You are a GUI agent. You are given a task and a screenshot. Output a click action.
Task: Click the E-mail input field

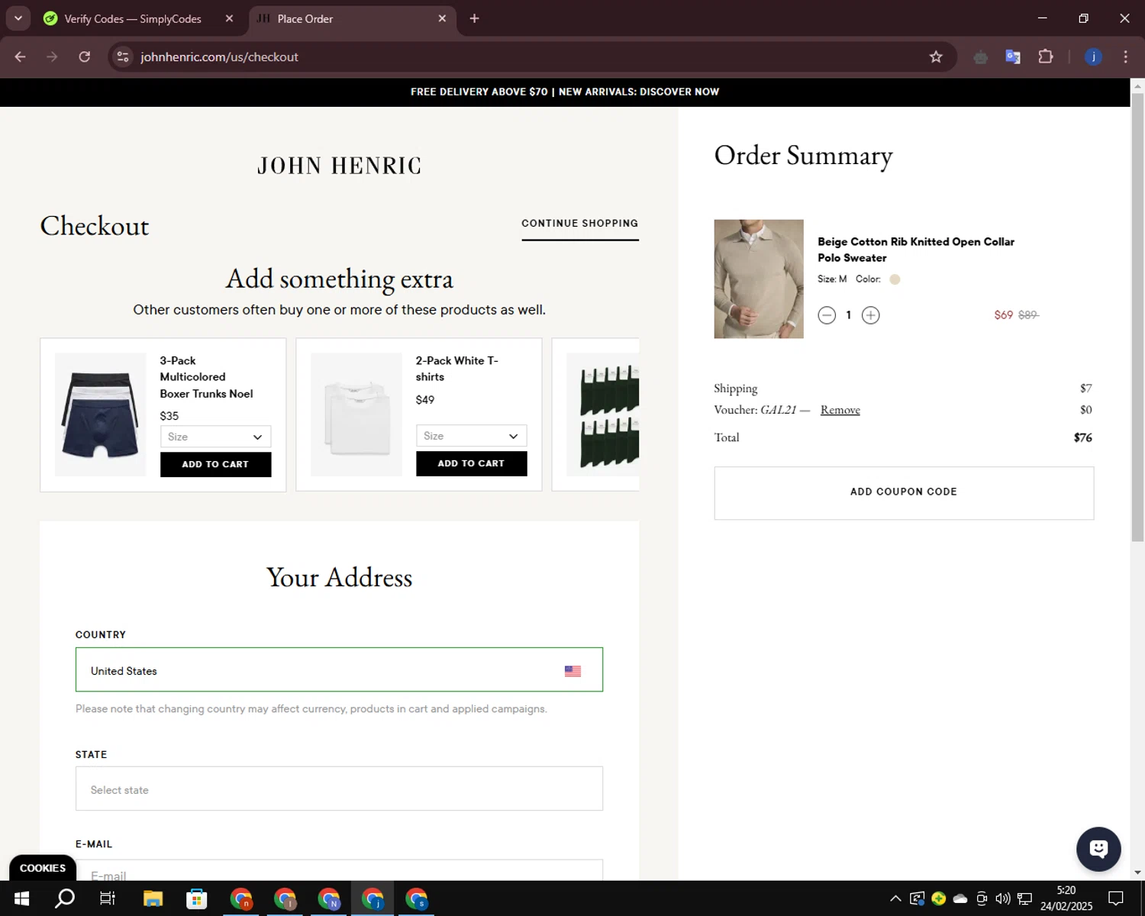coord(339,870)
